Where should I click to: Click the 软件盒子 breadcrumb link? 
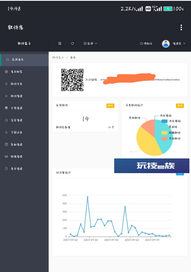point(58,58)
